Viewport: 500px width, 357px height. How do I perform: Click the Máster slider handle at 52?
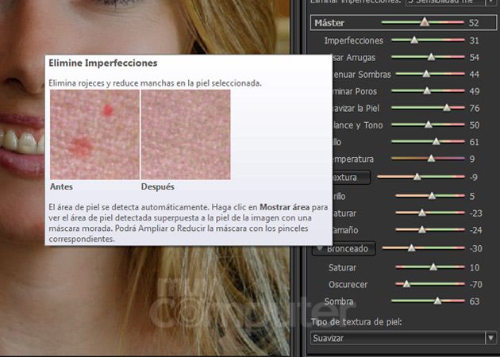[x=425, y=23]
